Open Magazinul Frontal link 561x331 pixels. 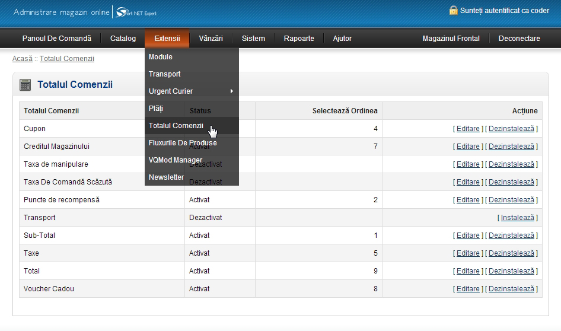tap(451, 39)
